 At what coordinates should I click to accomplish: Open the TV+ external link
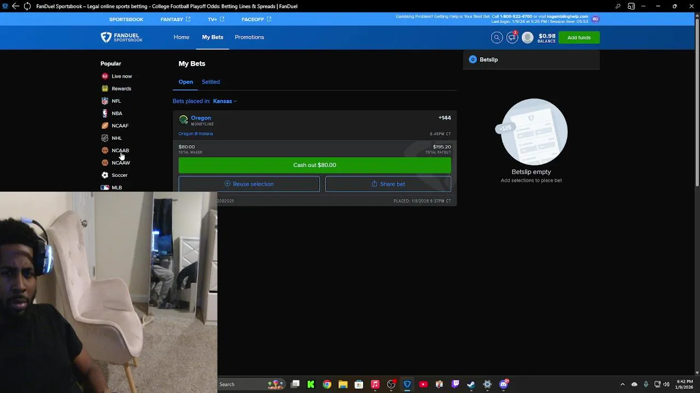click(216, 19)
